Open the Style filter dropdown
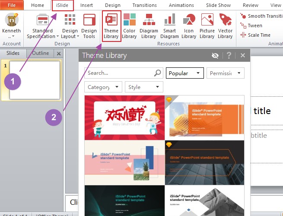This screenshot has height=216, width=283. [x=144, y=87]
